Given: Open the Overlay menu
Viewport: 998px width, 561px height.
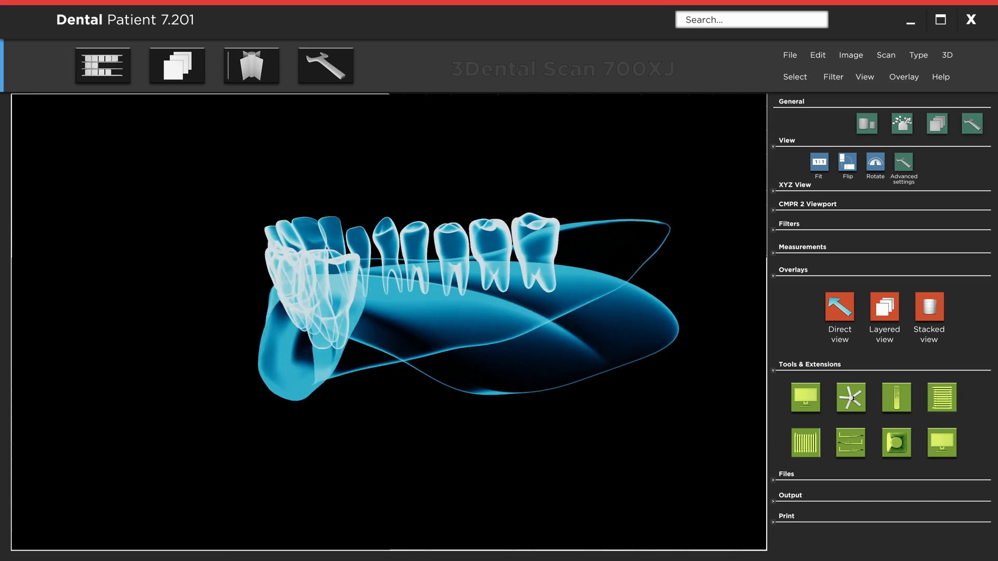Looking at the screenshot, I should 903,77.
